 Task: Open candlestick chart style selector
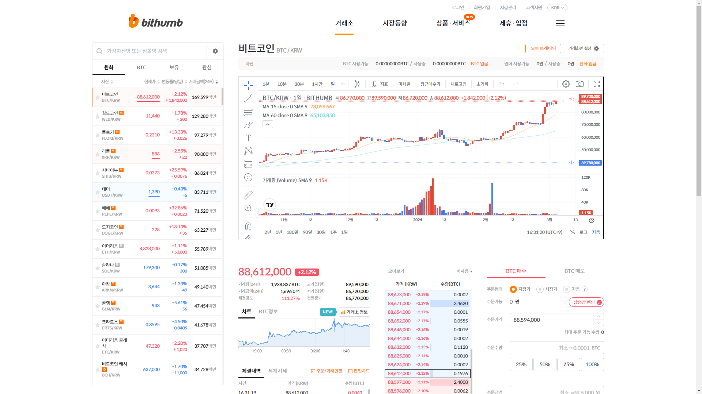click(x=357, y=84)
